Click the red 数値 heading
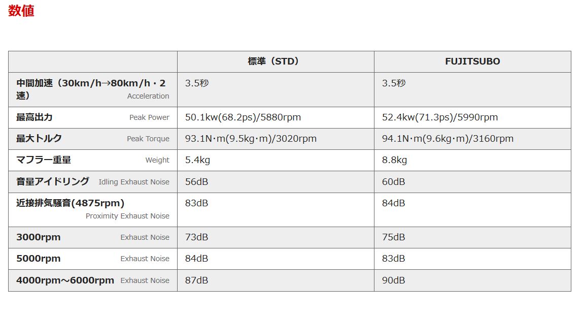The height and width of the screenshot is (315, 582). (21, 10)
